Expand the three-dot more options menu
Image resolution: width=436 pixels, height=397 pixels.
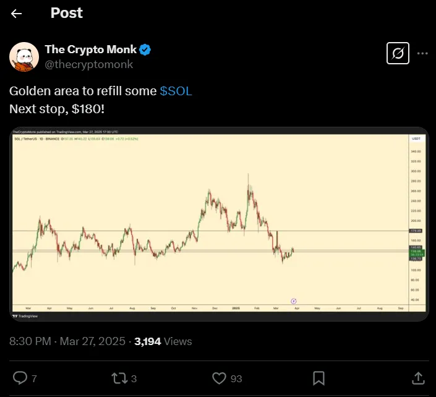[x=423, y=54]
